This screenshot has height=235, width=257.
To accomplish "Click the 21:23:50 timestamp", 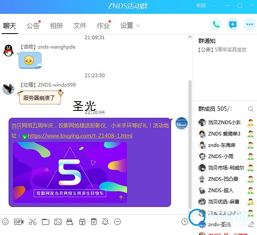I will 95,76.
